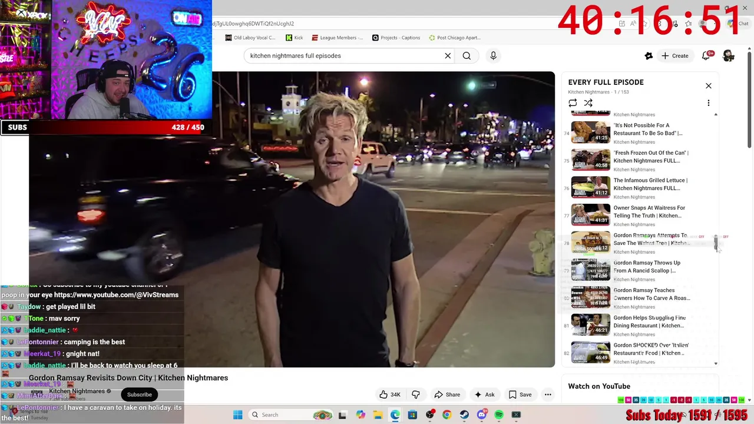Click playlist scrollbar down arrow
The width and height of the screenshot is (754, 424).
point(716,363)
